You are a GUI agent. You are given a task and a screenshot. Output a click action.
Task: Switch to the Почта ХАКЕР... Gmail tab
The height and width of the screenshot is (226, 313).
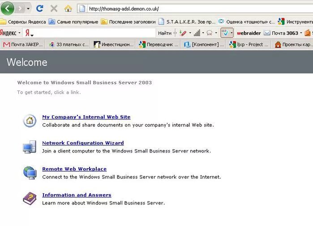pyautogui.click(x=23, y=44)
